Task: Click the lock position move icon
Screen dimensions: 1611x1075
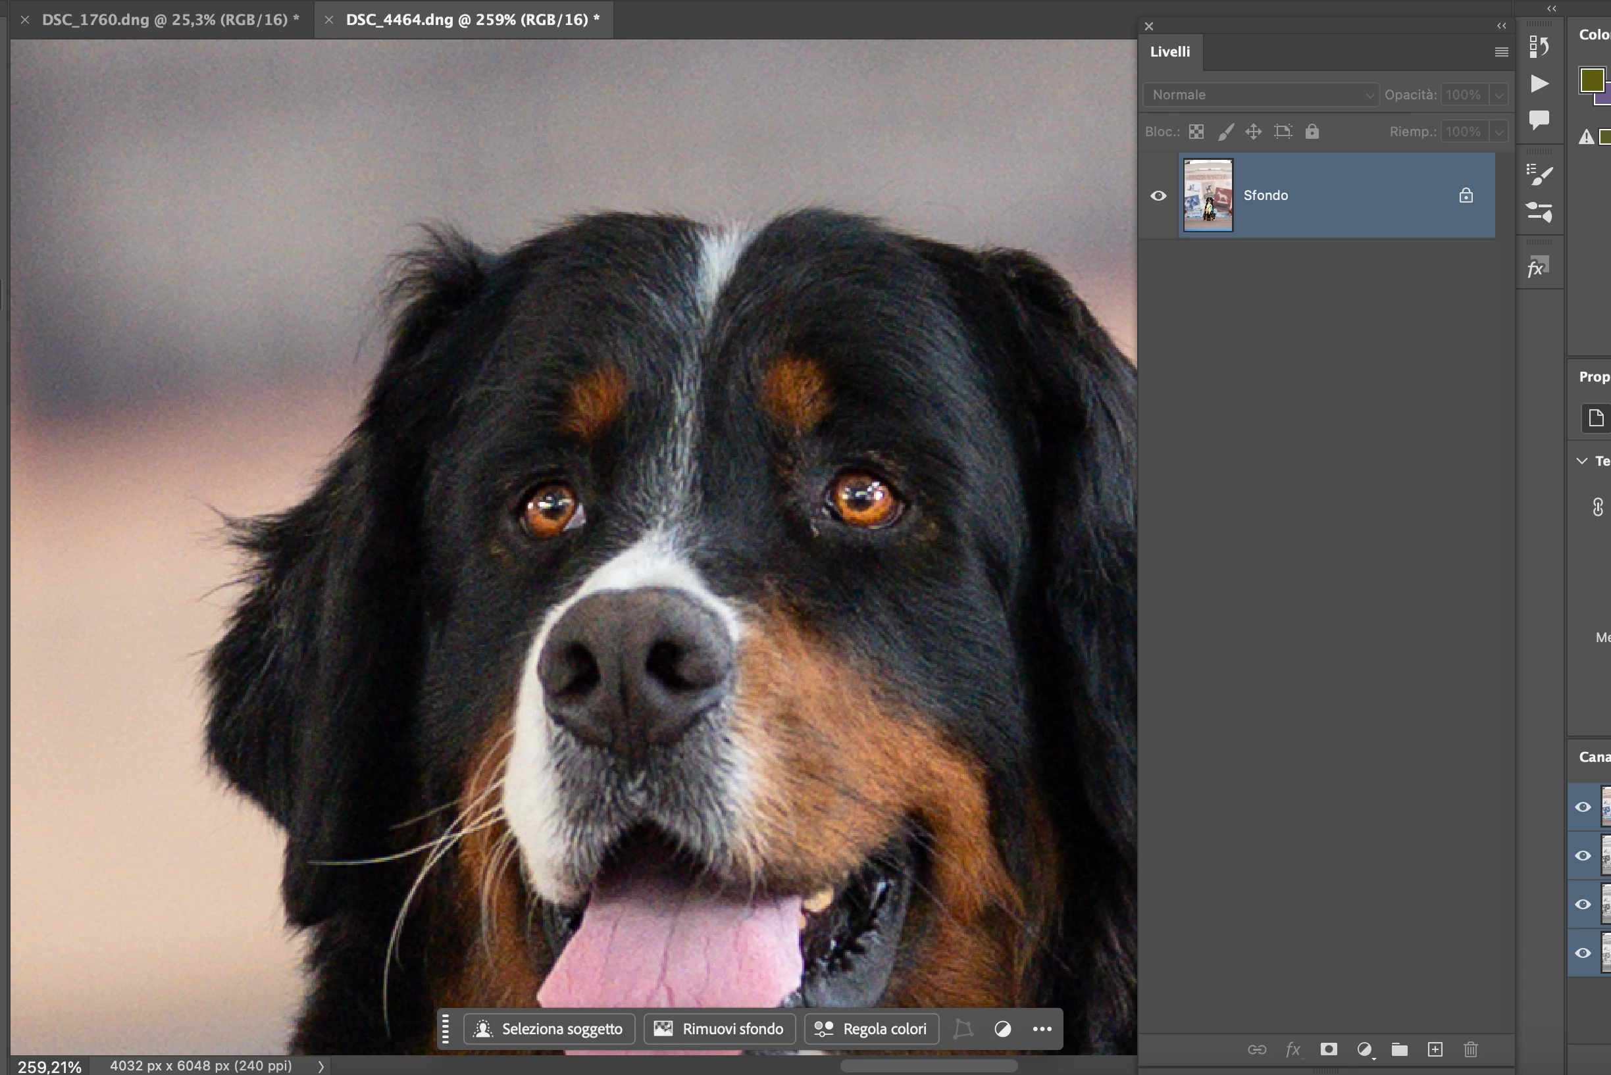Action: (1253, 132)
